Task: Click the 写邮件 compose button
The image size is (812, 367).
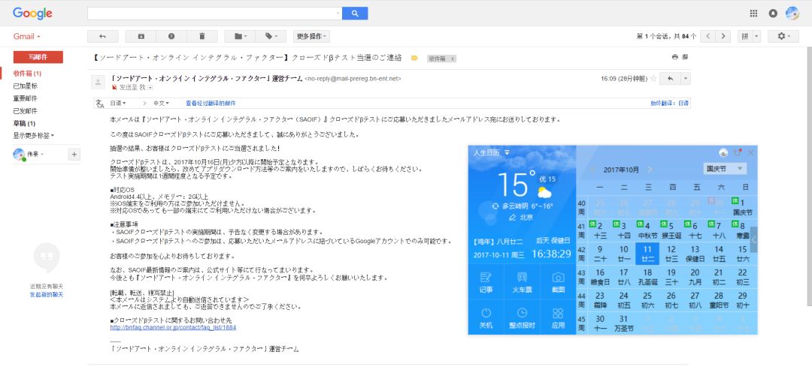Action: (38, 57)
